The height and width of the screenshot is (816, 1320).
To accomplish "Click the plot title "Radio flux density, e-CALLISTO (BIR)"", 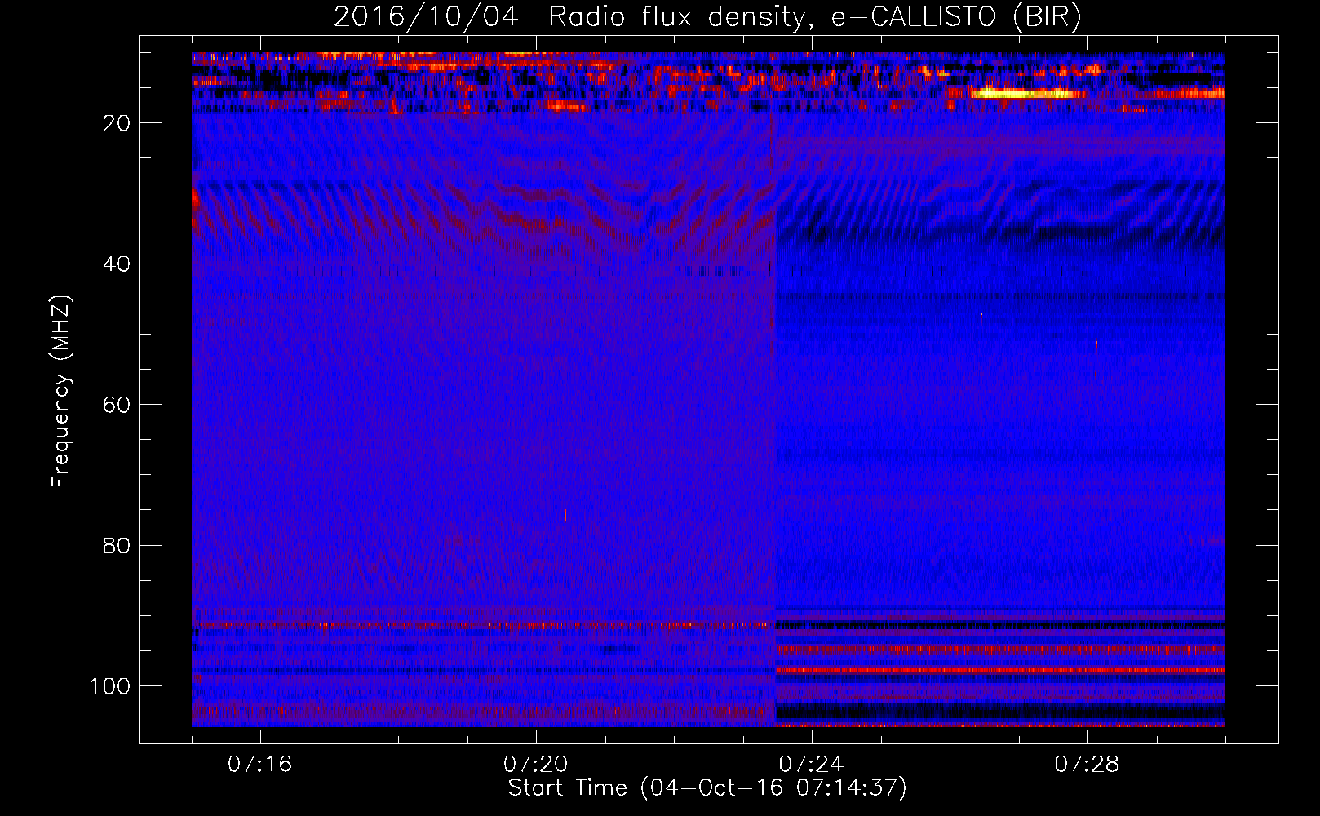I will 814,17.
